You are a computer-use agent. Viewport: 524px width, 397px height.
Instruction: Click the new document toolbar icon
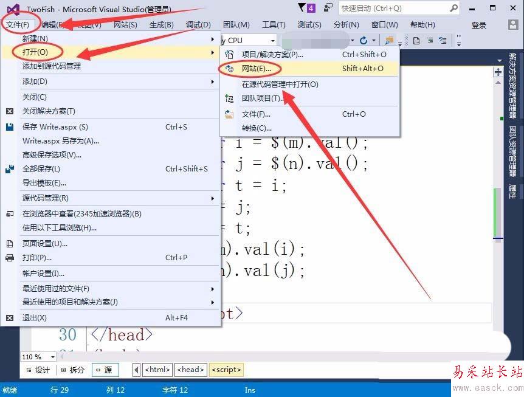point(416,41)
